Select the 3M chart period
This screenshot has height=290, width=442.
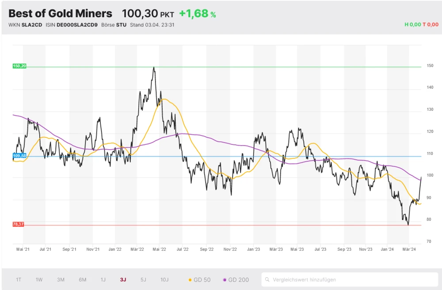(x=61, y=280)
